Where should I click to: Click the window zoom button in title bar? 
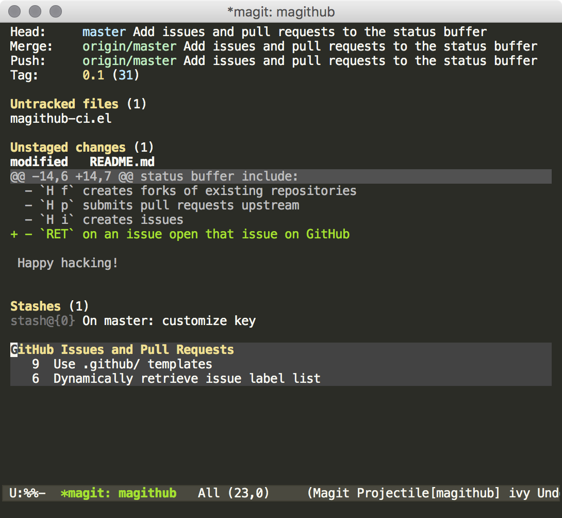[56, 11]
